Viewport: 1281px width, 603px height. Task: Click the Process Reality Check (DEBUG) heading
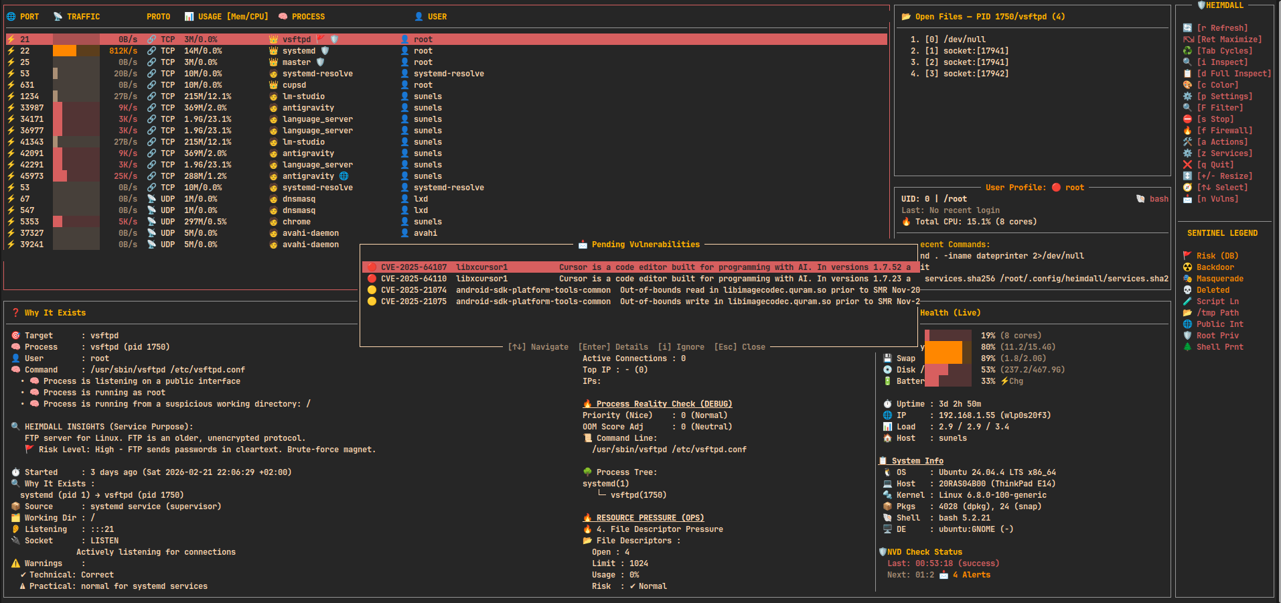[x=664, y=404]
